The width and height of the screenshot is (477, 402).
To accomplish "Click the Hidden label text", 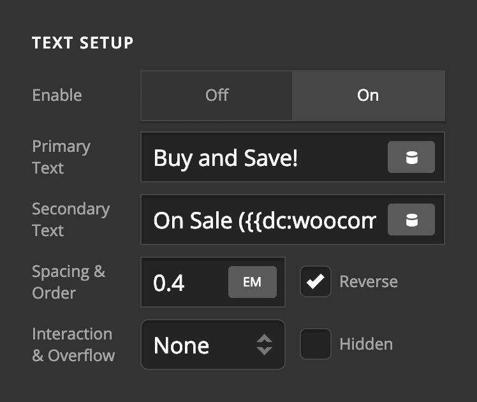I will (366, 345).
